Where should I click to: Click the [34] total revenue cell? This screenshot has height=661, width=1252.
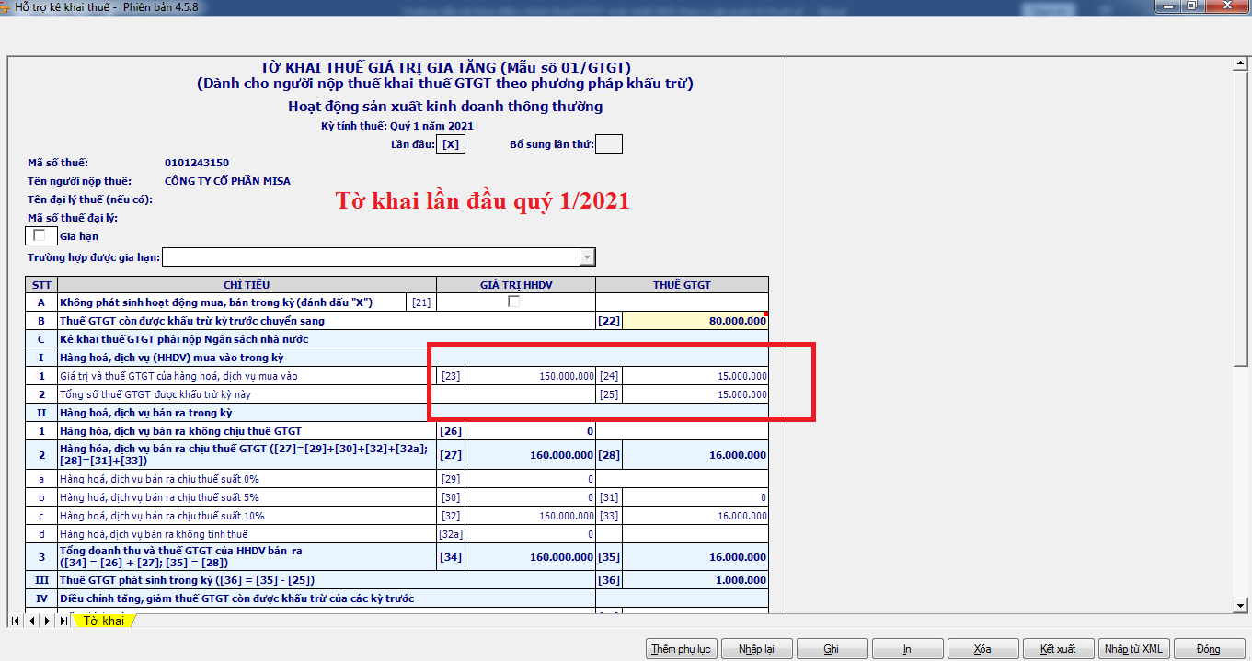(530, 557)
